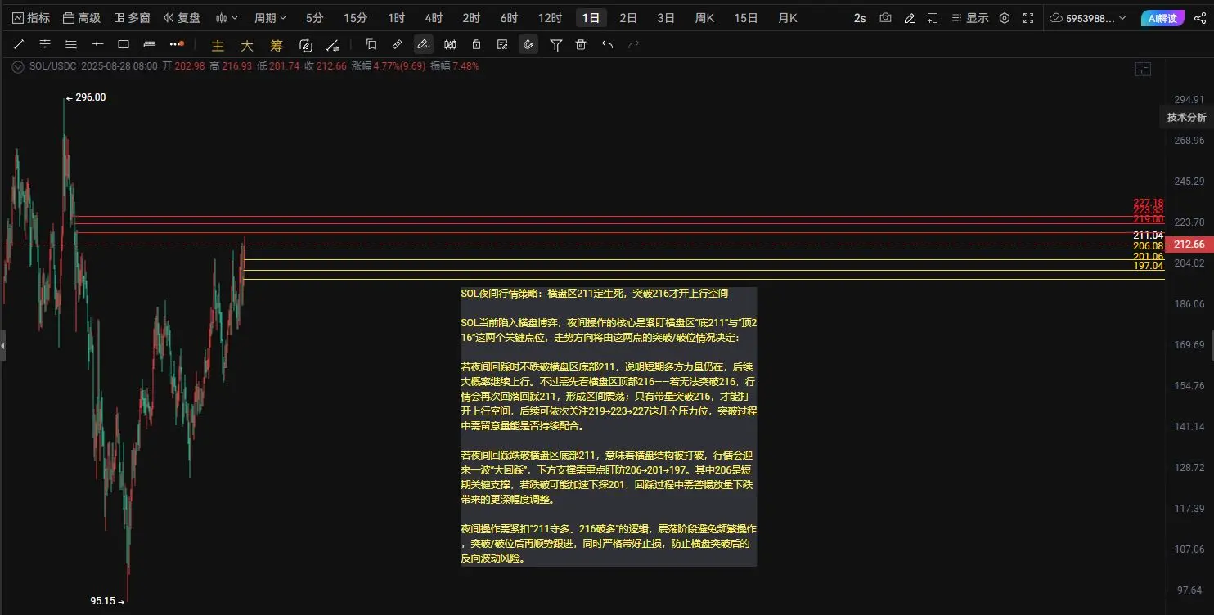Toggle the continuous drawing pen mode

[423, 45]
